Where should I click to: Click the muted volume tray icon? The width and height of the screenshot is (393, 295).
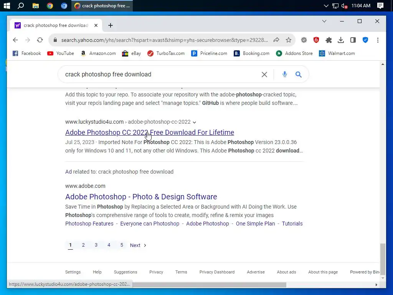(344, 6)
